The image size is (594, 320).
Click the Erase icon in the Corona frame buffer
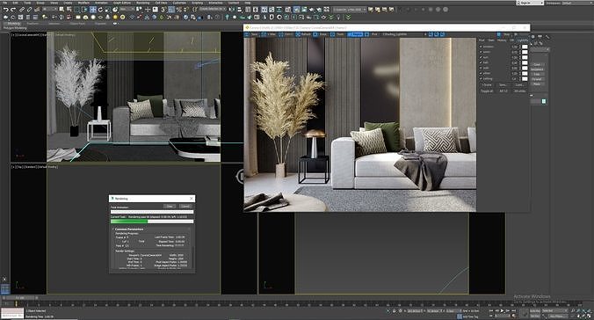click(x=321, y=34)
